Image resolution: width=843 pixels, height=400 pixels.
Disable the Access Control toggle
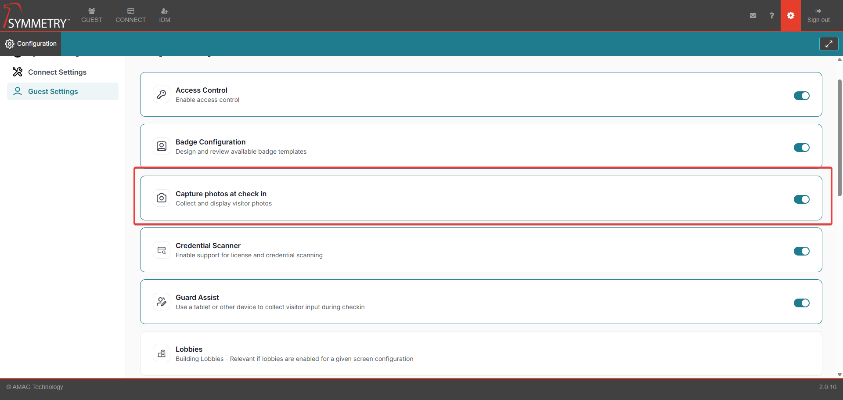click(801, 96)
